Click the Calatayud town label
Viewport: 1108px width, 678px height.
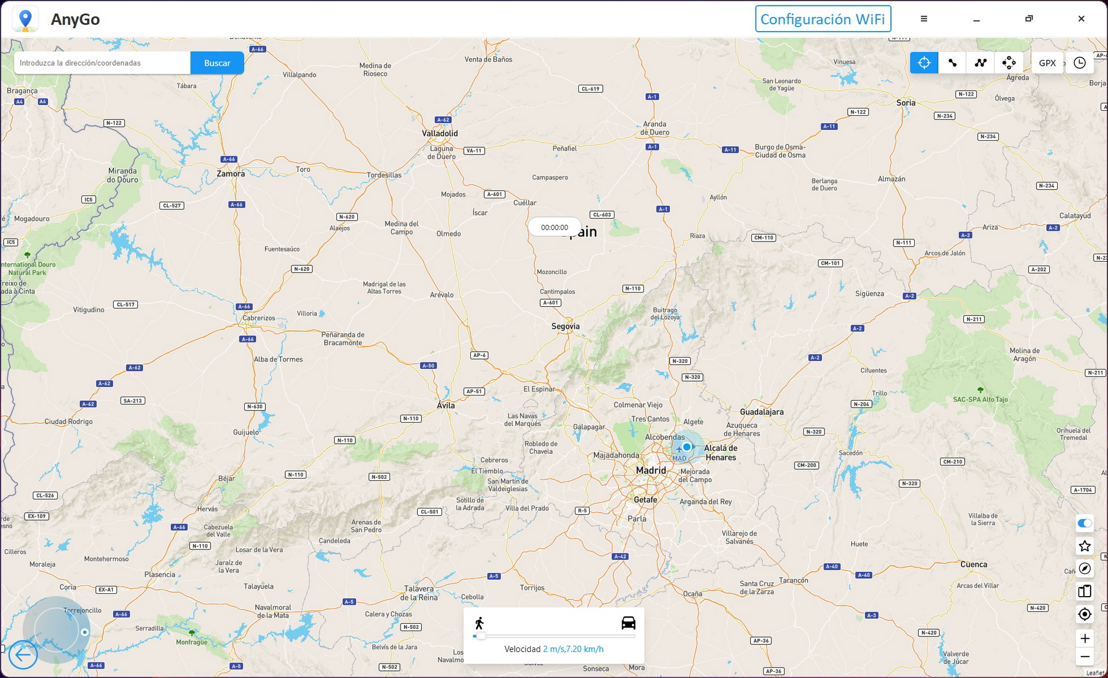[1075, 216]
